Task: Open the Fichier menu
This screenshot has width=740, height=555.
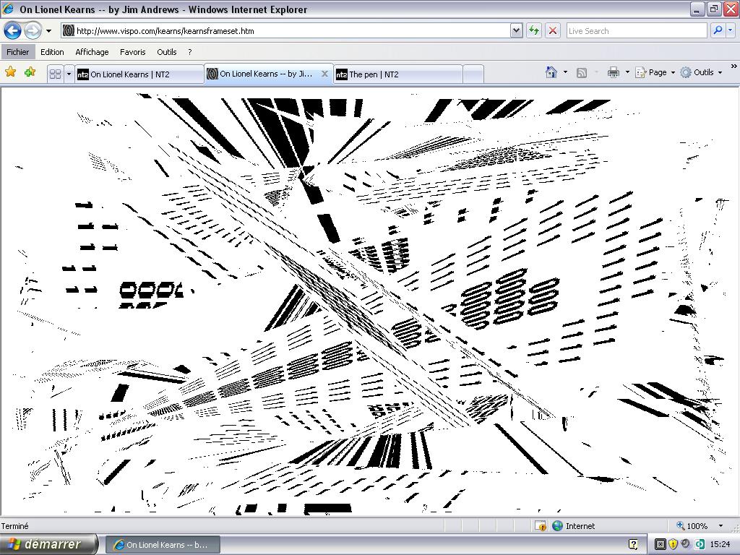Action: tap(18, 52)
